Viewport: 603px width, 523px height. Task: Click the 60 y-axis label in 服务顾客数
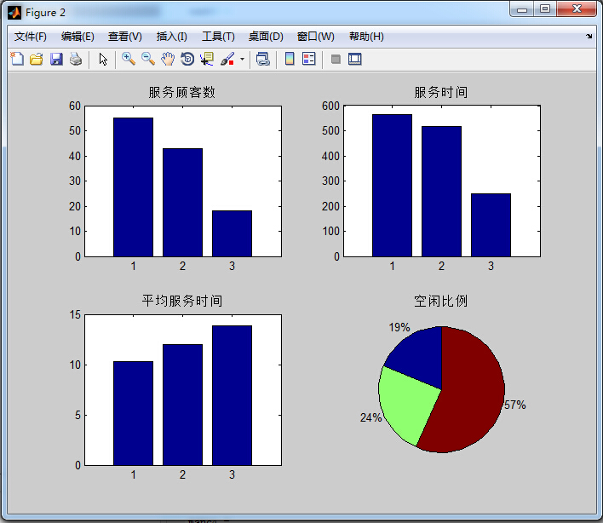(x=75, y=106)
